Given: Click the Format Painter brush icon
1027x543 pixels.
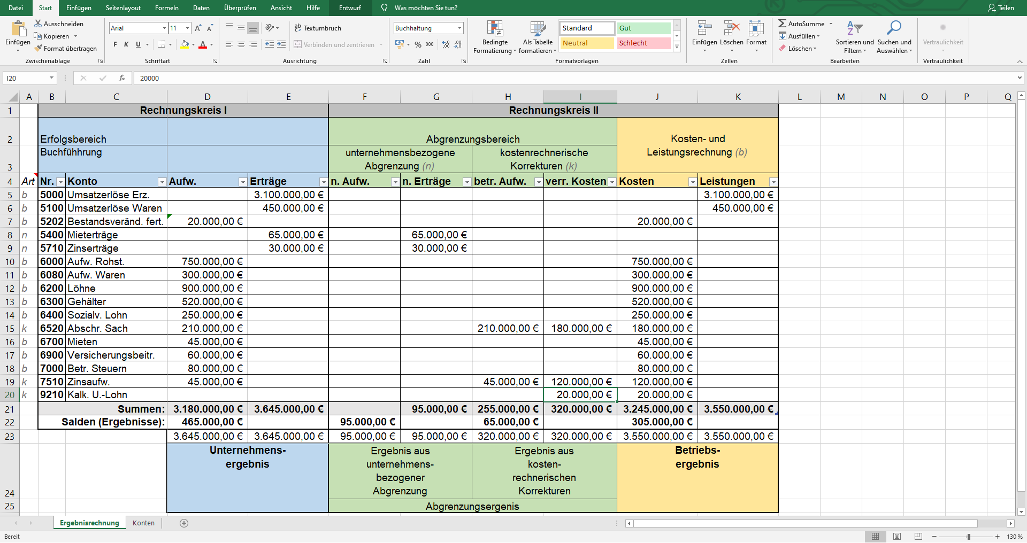Looking at the screenshot, I should pyautogui.click(x=39, y=49).
